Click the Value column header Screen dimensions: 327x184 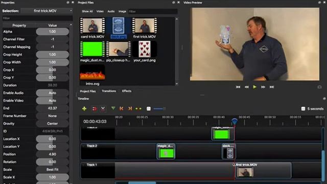point(52,25)
